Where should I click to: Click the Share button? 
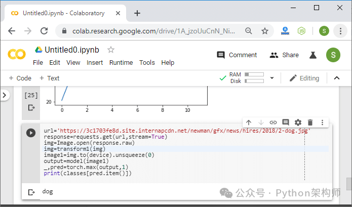(x=284, y=55)
